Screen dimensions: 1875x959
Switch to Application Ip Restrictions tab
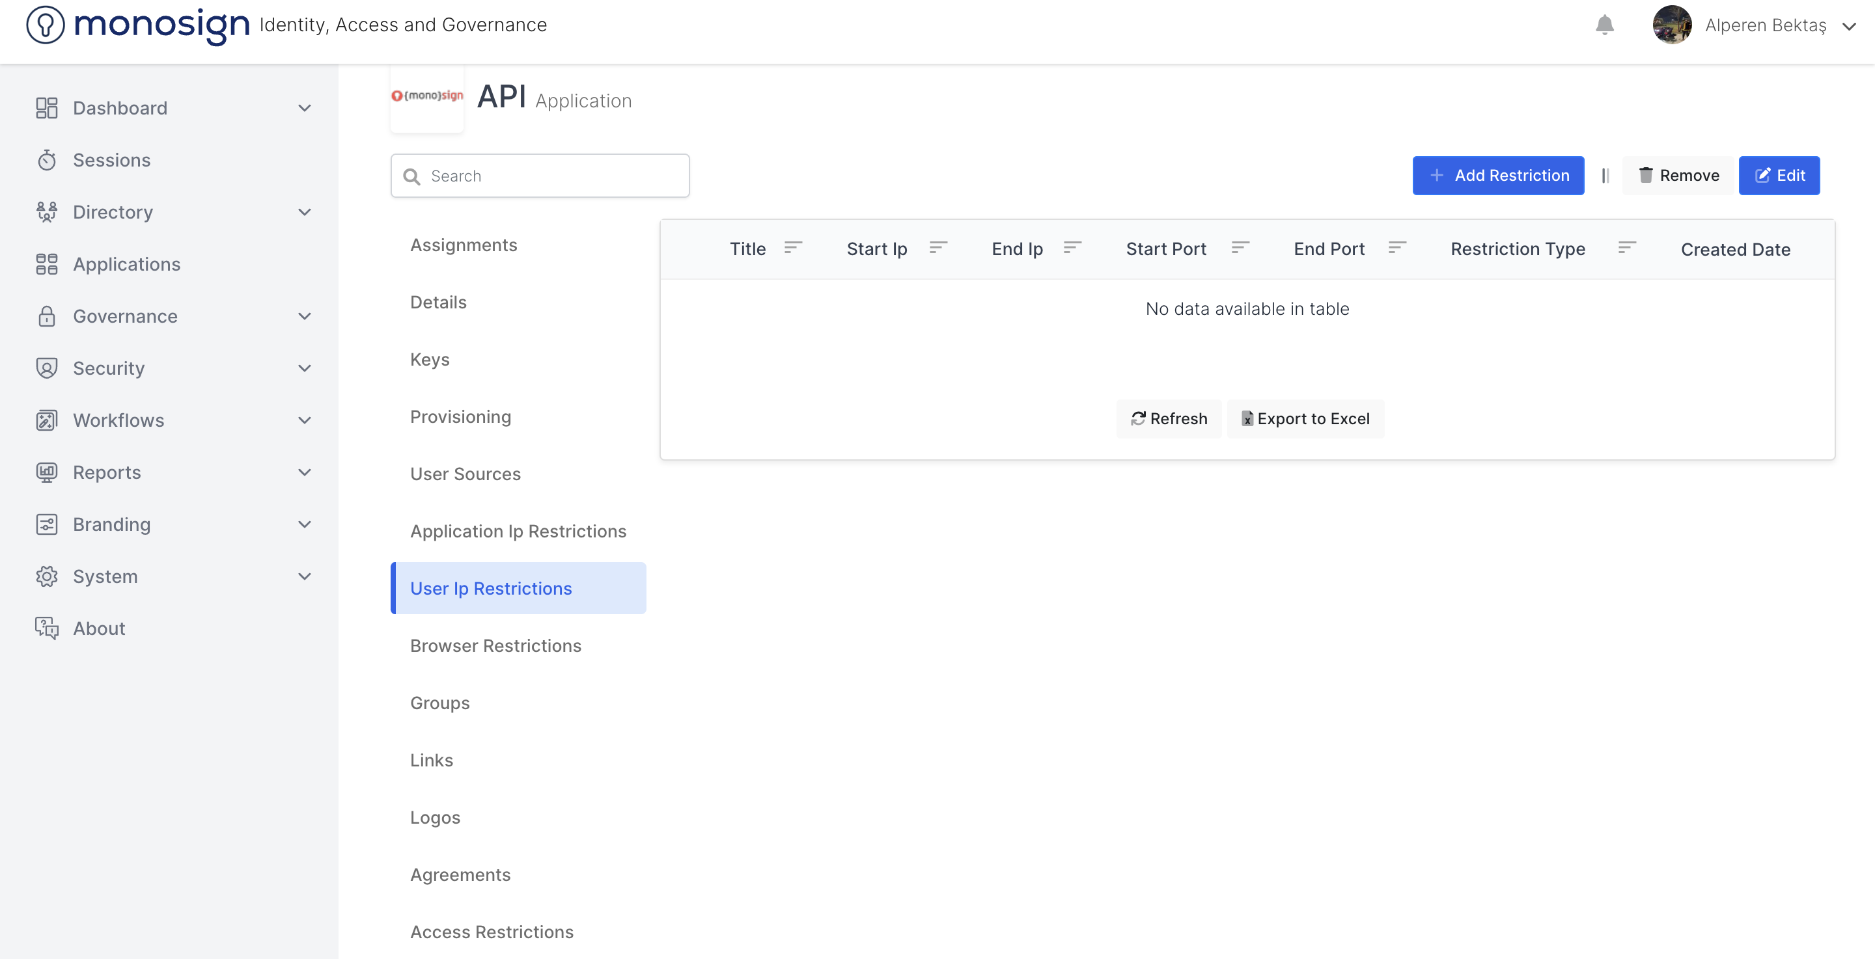coord(518,531)
